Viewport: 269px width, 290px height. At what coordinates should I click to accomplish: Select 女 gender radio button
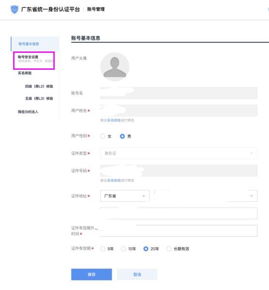[103, 136]
